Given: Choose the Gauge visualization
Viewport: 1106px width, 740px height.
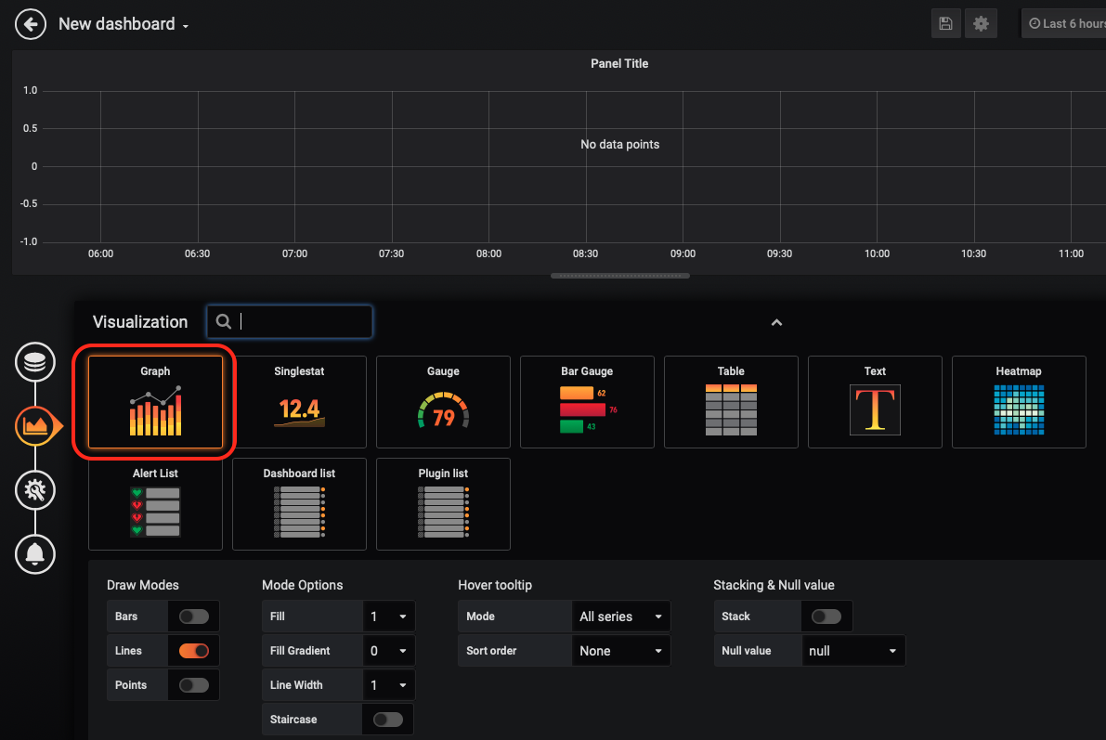Looking at the screenshot, I should 443,402.
